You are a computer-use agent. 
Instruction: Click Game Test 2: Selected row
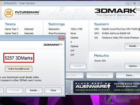(19, 33)
